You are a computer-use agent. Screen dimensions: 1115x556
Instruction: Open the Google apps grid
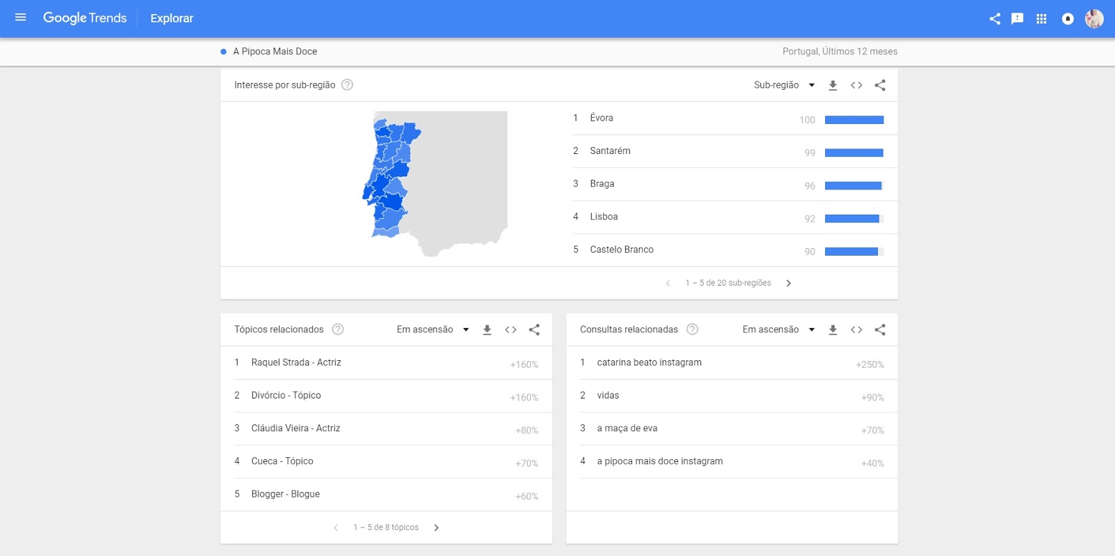coord(1041,19)
